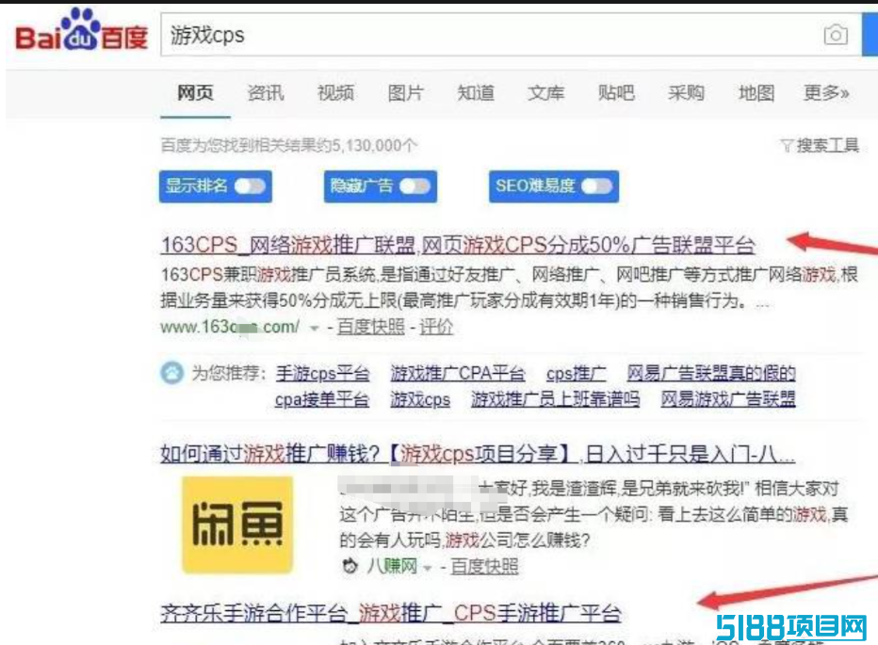Screen dimensions: 878x645
Task: Open suggested search 手游cps平台
Action: (x=322, y=373)
